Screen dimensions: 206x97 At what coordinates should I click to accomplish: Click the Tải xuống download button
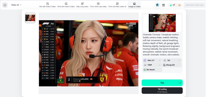coord(162,90)
